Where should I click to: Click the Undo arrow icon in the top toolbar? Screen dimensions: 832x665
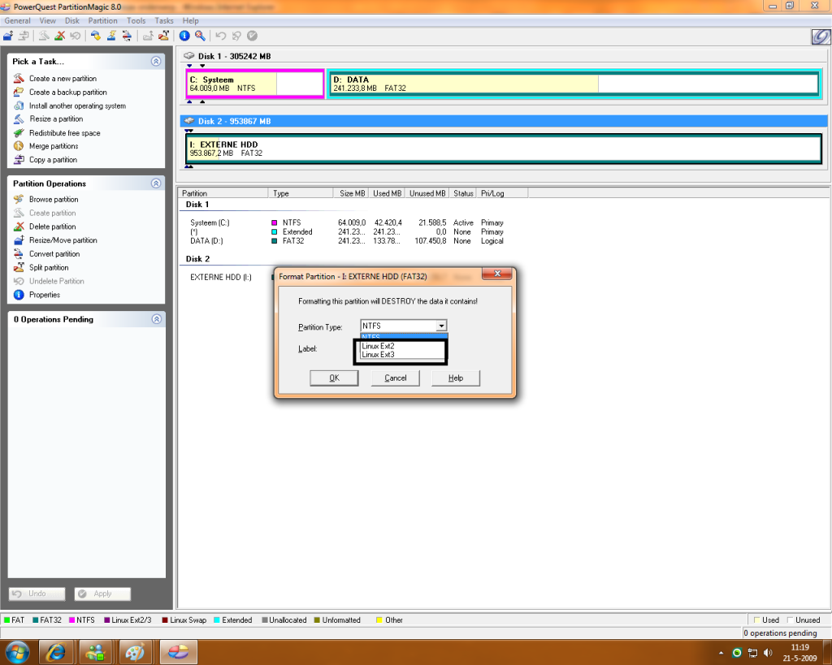click(x=221, y=36)
